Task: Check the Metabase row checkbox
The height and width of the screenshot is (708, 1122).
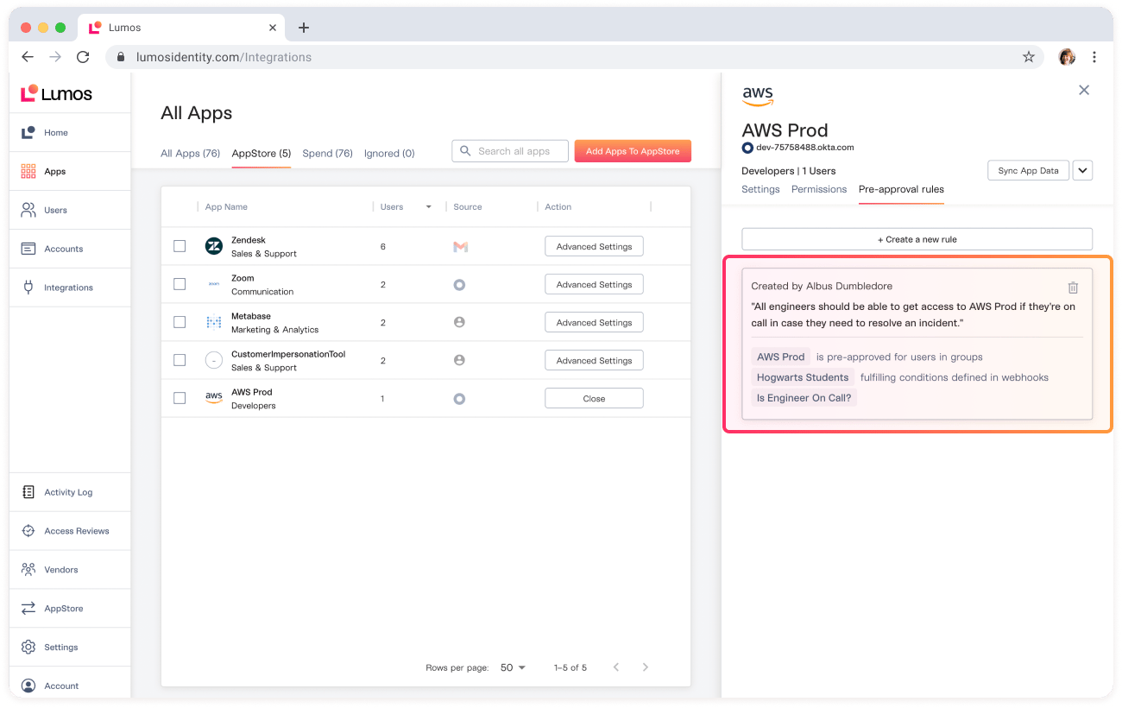Action: 180,322
